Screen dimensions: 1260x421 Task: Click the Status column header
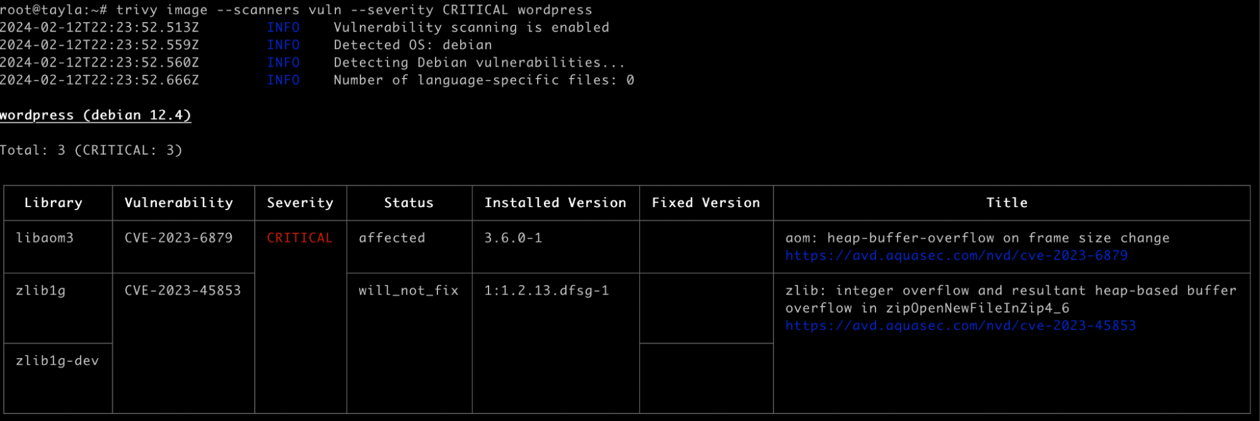coord(409,203)
